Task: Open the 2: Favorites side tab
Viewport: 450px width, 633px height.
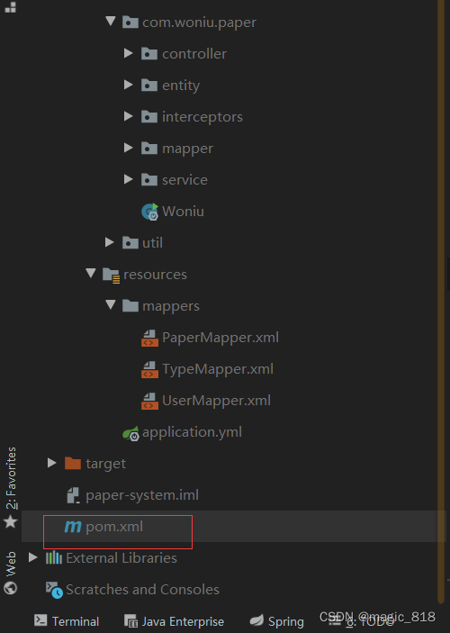Action: pyautogui.click(x=11, y=488)
